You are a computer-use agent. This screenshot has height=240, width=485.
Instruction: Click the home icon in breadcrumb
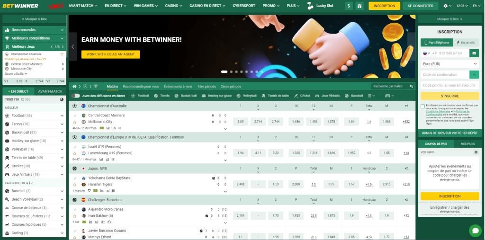coord(74,86)
